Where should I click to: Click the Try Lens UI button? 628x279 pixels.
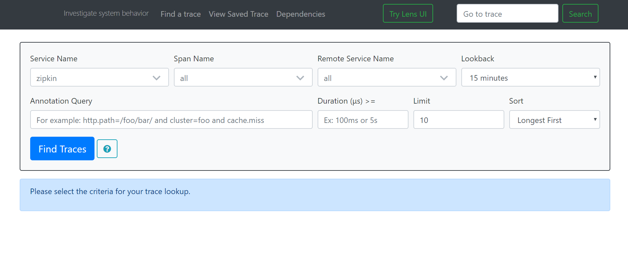pyautogui.click(x=408, y=14)
